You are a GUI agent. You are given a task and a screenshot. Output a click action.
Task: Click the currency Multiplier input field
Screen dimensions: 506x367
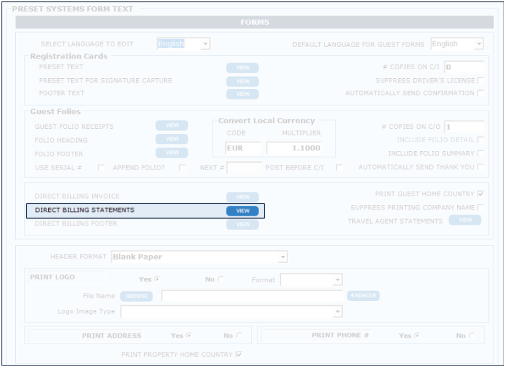click(294, 148)
